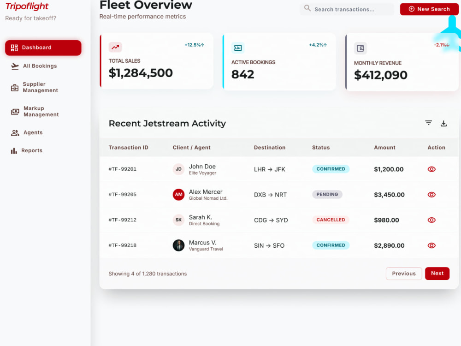This screenshot has height=346, width=461.
Task: Start a New Search
Action: click(429, 9)
